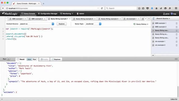Switch to QBE example 2 tab
The image size is (179, 101).
37,19
